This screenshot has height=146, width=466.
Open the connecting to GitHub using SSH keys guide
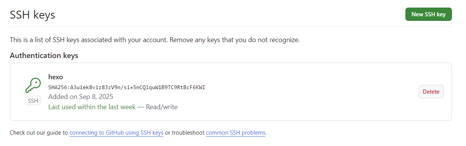116,133
